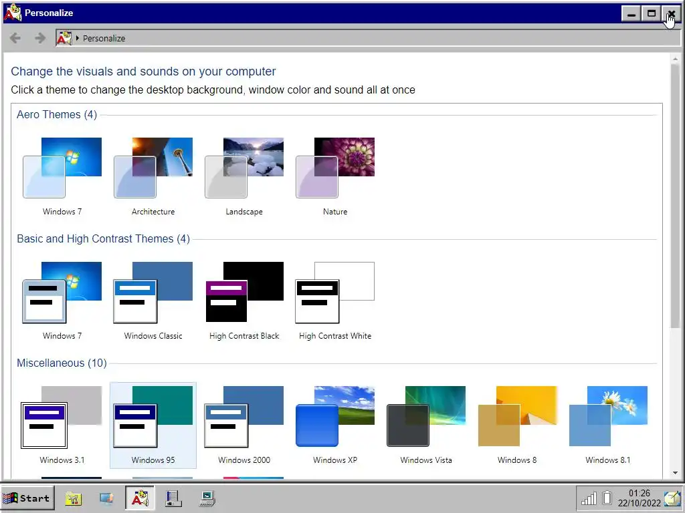Click the Personalize breadcrumb text
Image resolution: width=685 pixels, height=513 pixels.
(x=104, y=38)
